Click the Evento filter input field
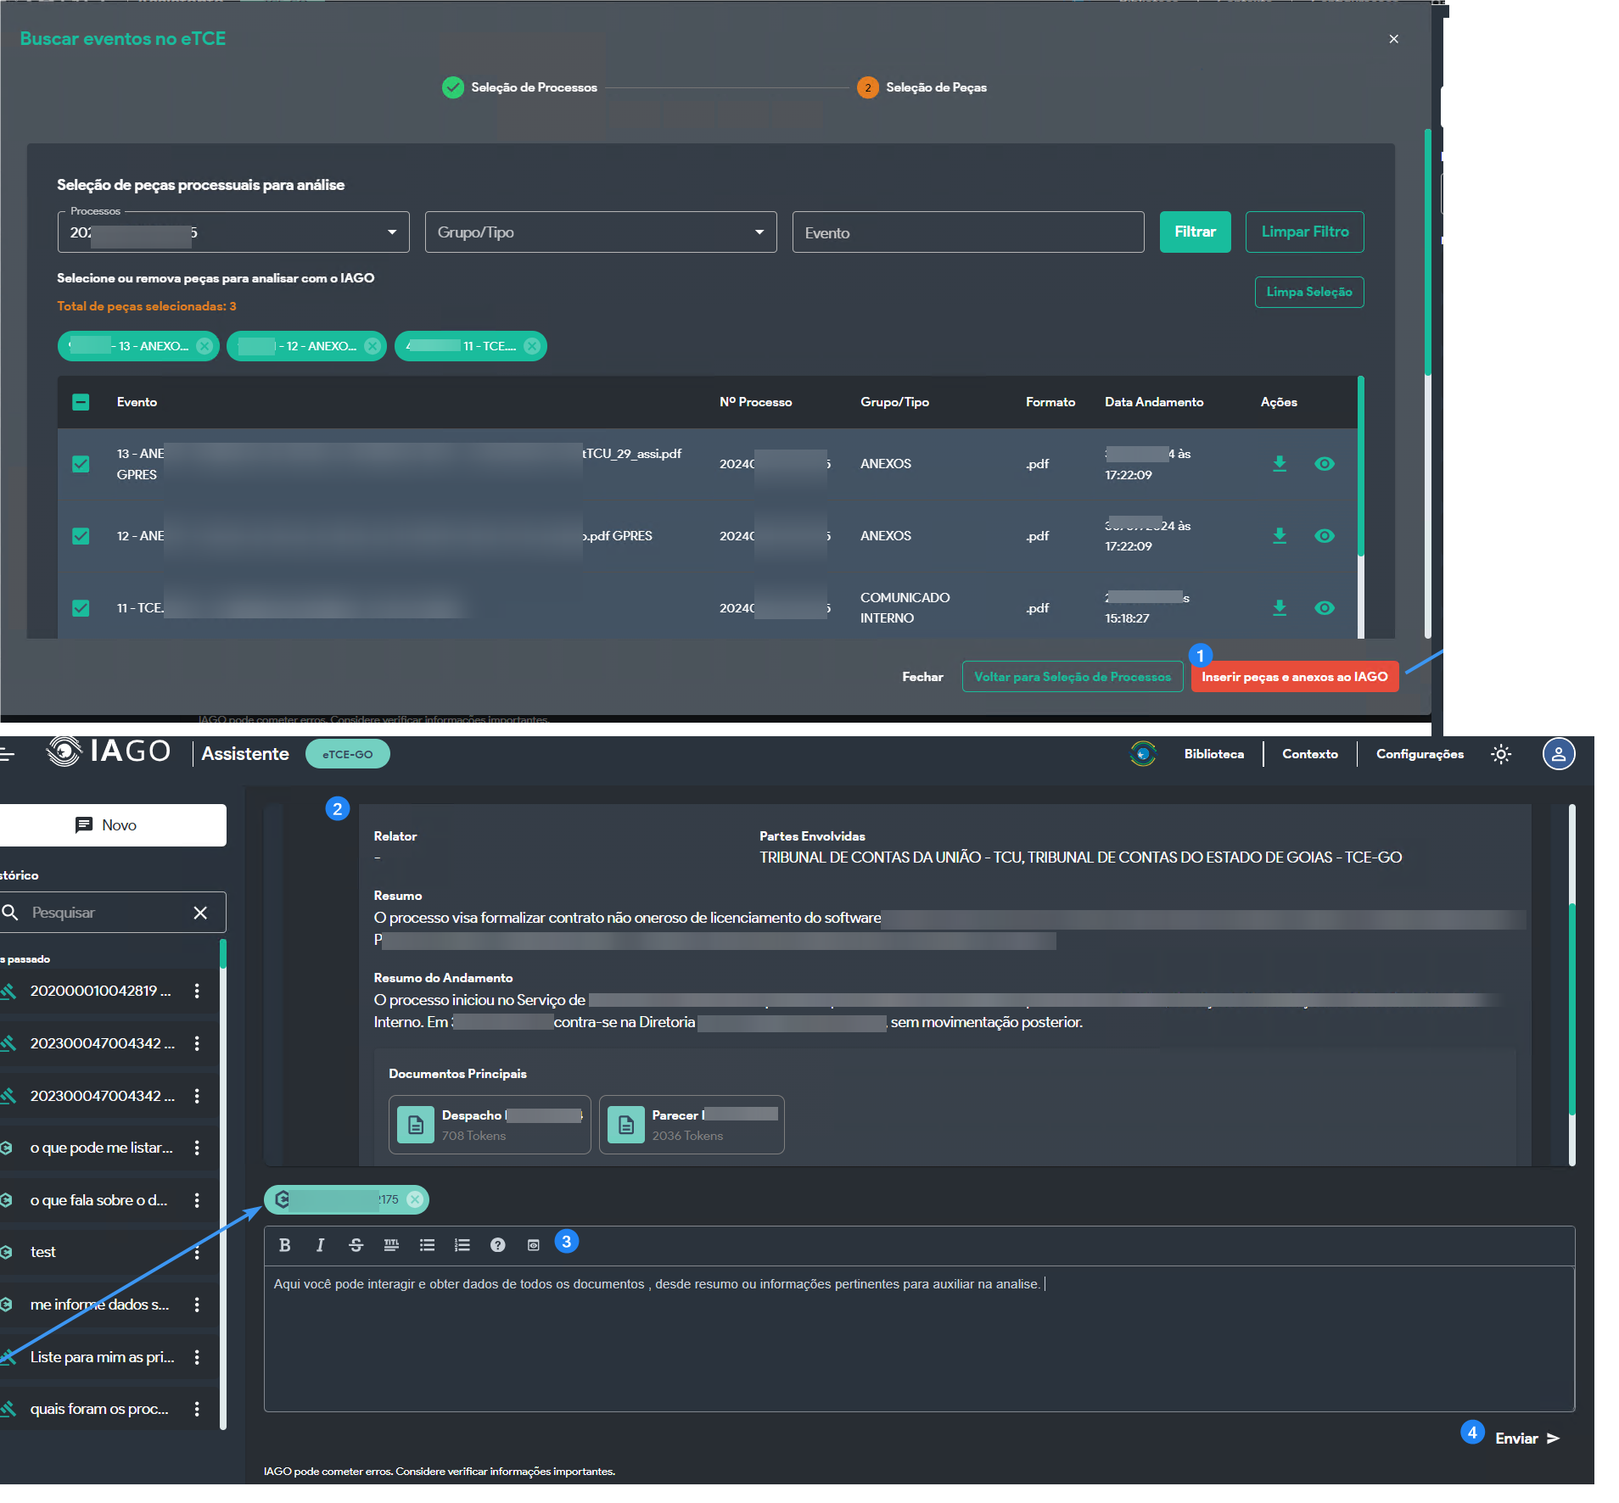Screen dimensions: 1619x1503 (x=967, y=232)
